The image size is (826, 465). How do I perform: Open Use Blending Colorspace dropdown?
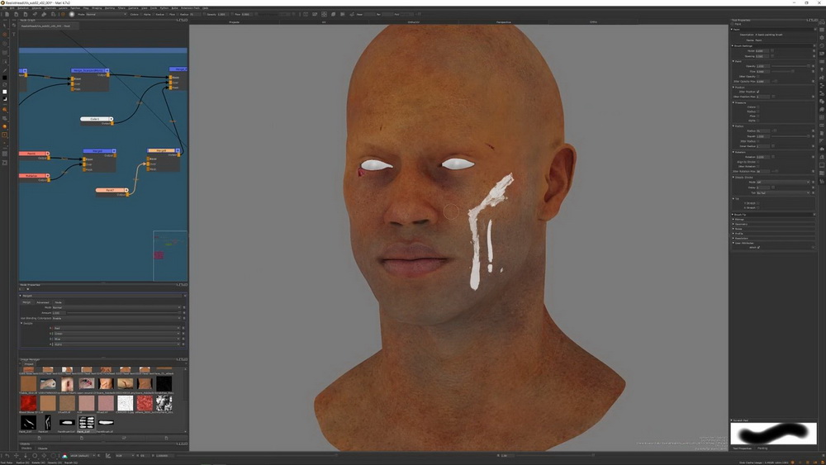pyautogui.click(x=116, y=318)
